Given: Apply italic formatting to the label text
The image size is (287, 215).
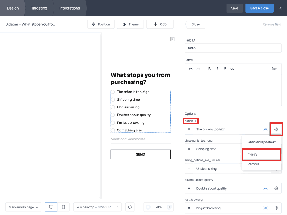Looking at the screenshot, I should coord(217,68).
